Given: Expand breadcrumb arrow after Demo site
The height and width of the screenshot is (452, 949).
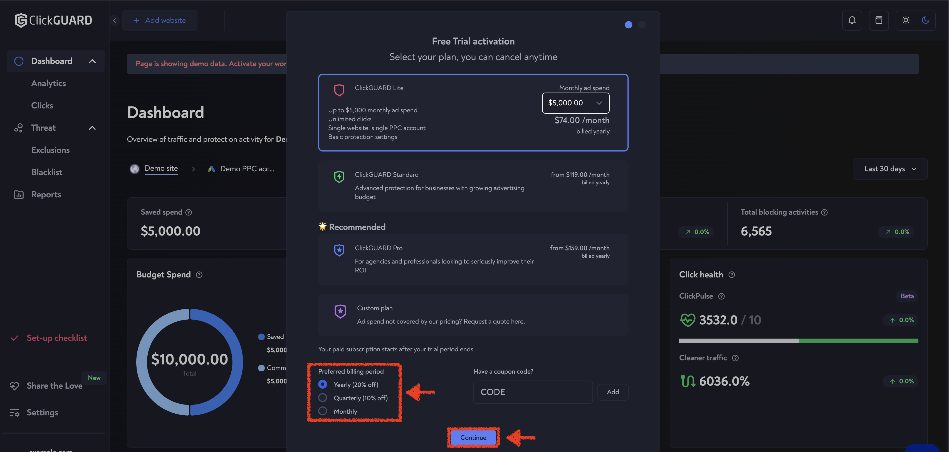Looking at the screenshot, I should 193,169.
